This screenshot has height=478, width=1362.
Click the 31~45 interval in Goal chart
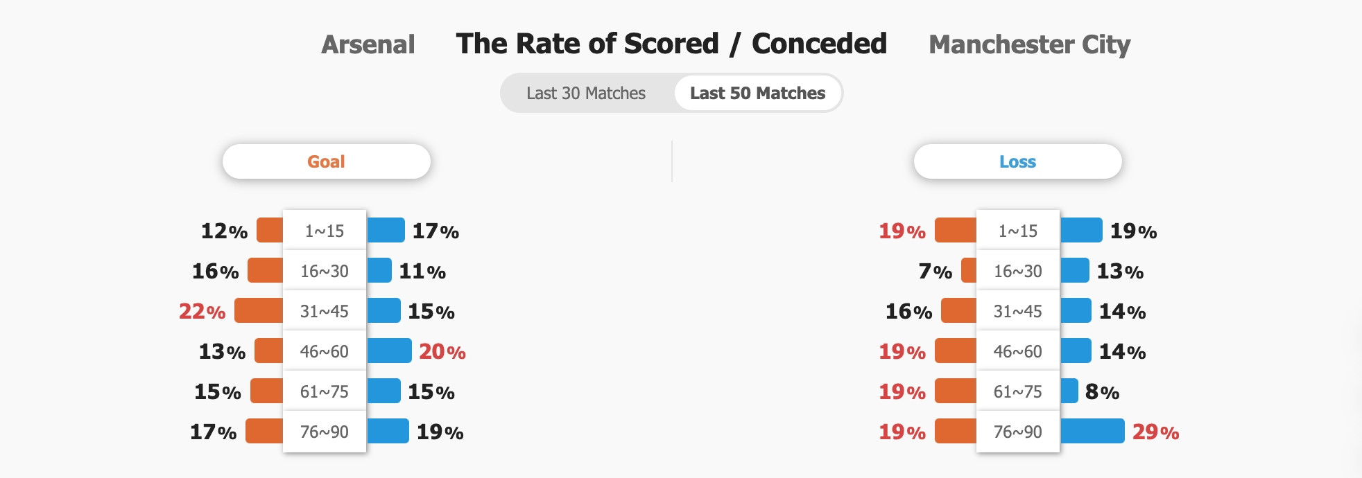point(325,311)
